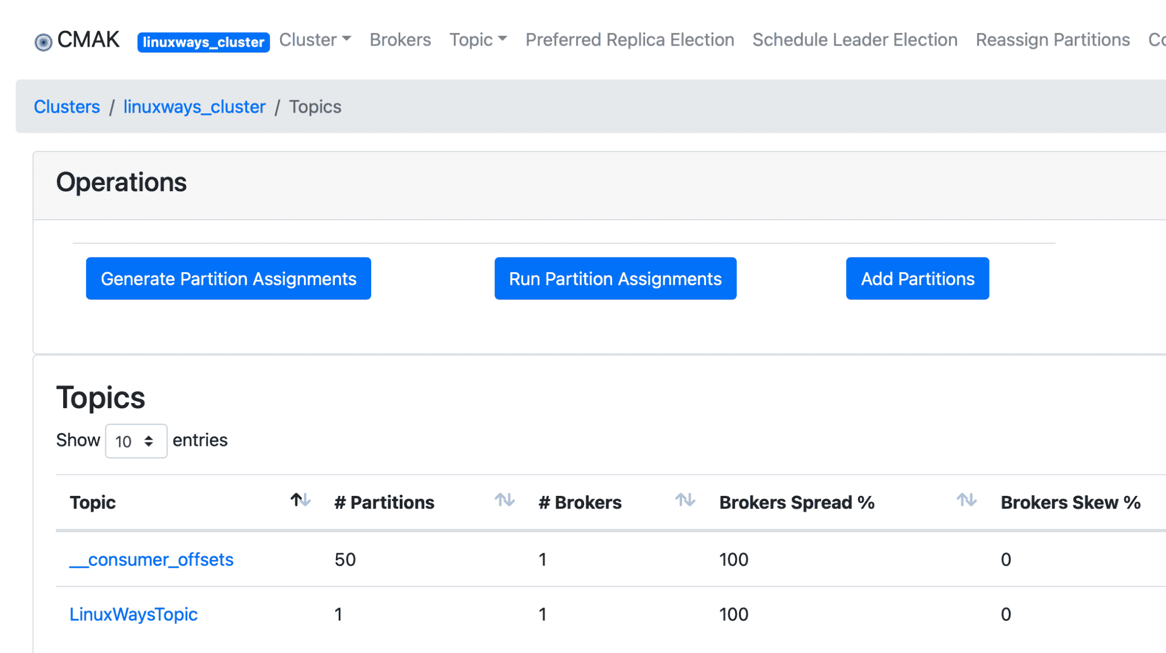Open Reassign Partitions from navbar
The height and width of the screenshot is (653, 1166).
coord(1053,40)
